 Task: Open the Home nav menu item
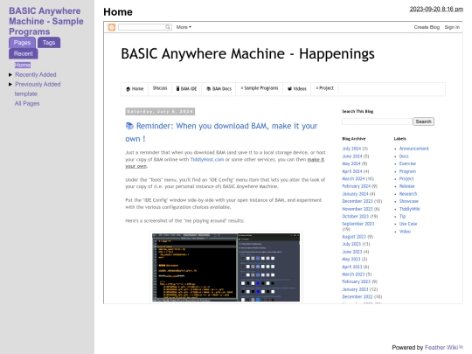coord(135,89)
